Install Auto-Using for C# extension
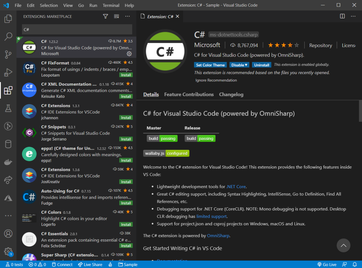 pyautogui.click(x=126, y=203)
